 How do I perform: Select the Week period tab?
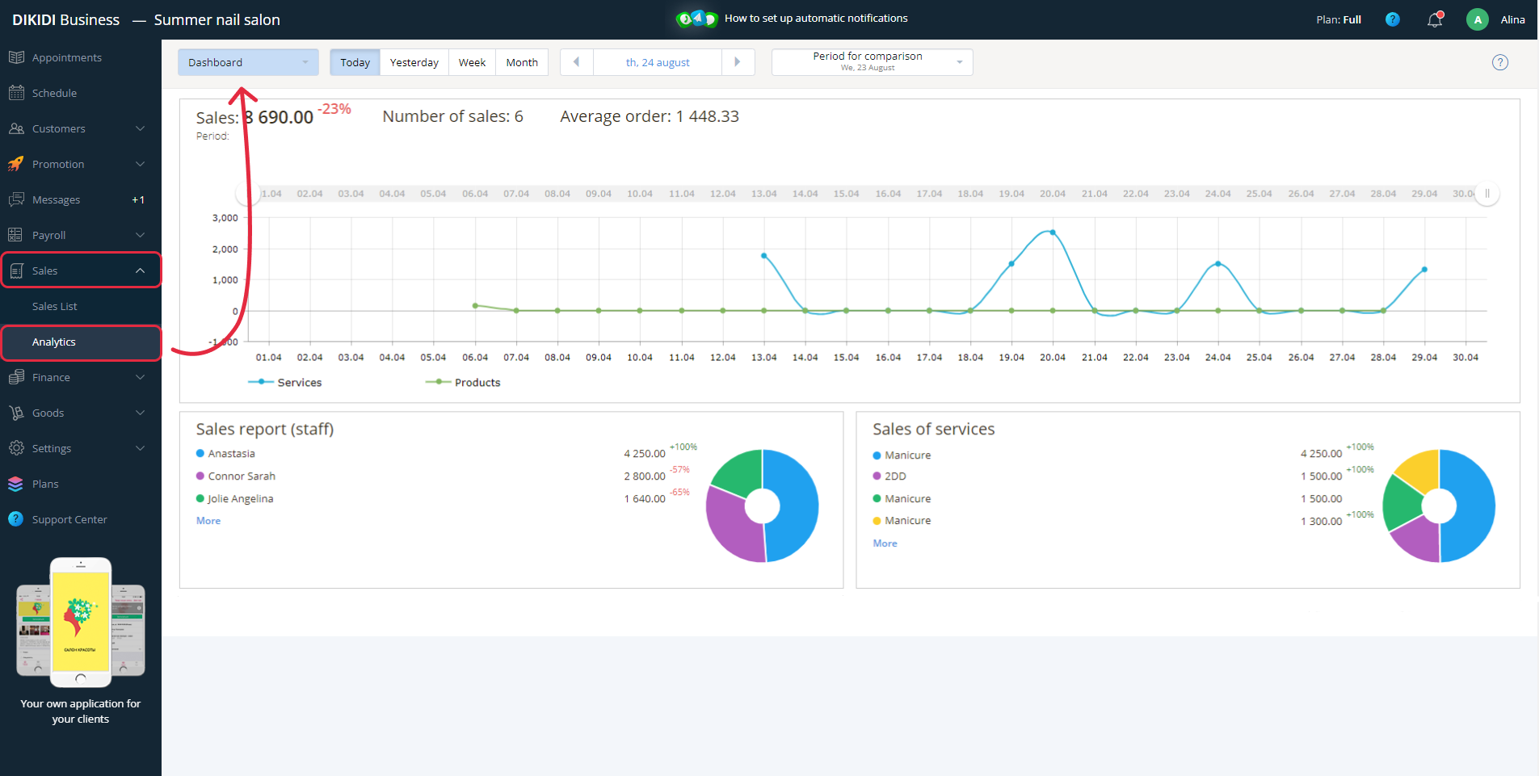point(473,62)
